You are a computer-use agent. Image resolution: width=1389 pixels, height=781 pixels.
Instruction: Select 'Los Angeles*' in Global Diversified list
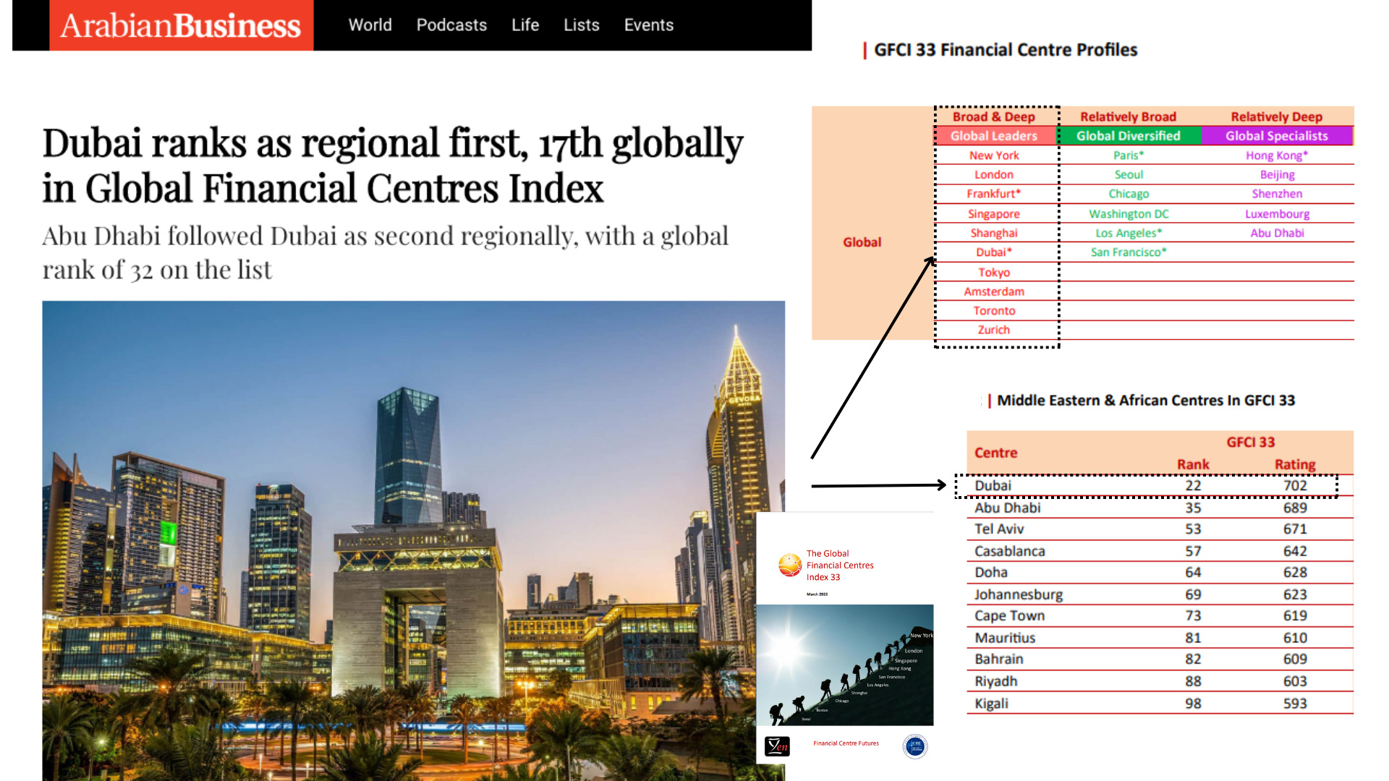1129,234
